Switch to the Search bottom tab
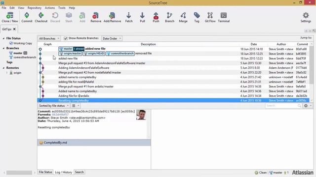Viewport: 316px width, 177px height. pos(79,172)
